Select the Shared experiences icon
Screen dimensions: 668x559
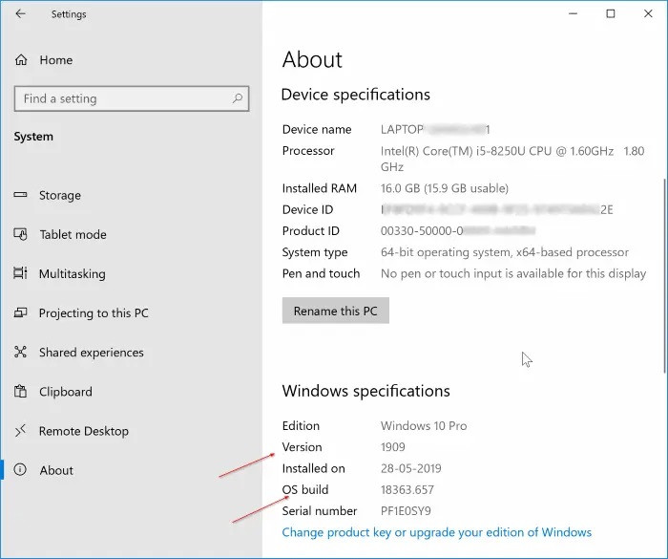(20, 352)
